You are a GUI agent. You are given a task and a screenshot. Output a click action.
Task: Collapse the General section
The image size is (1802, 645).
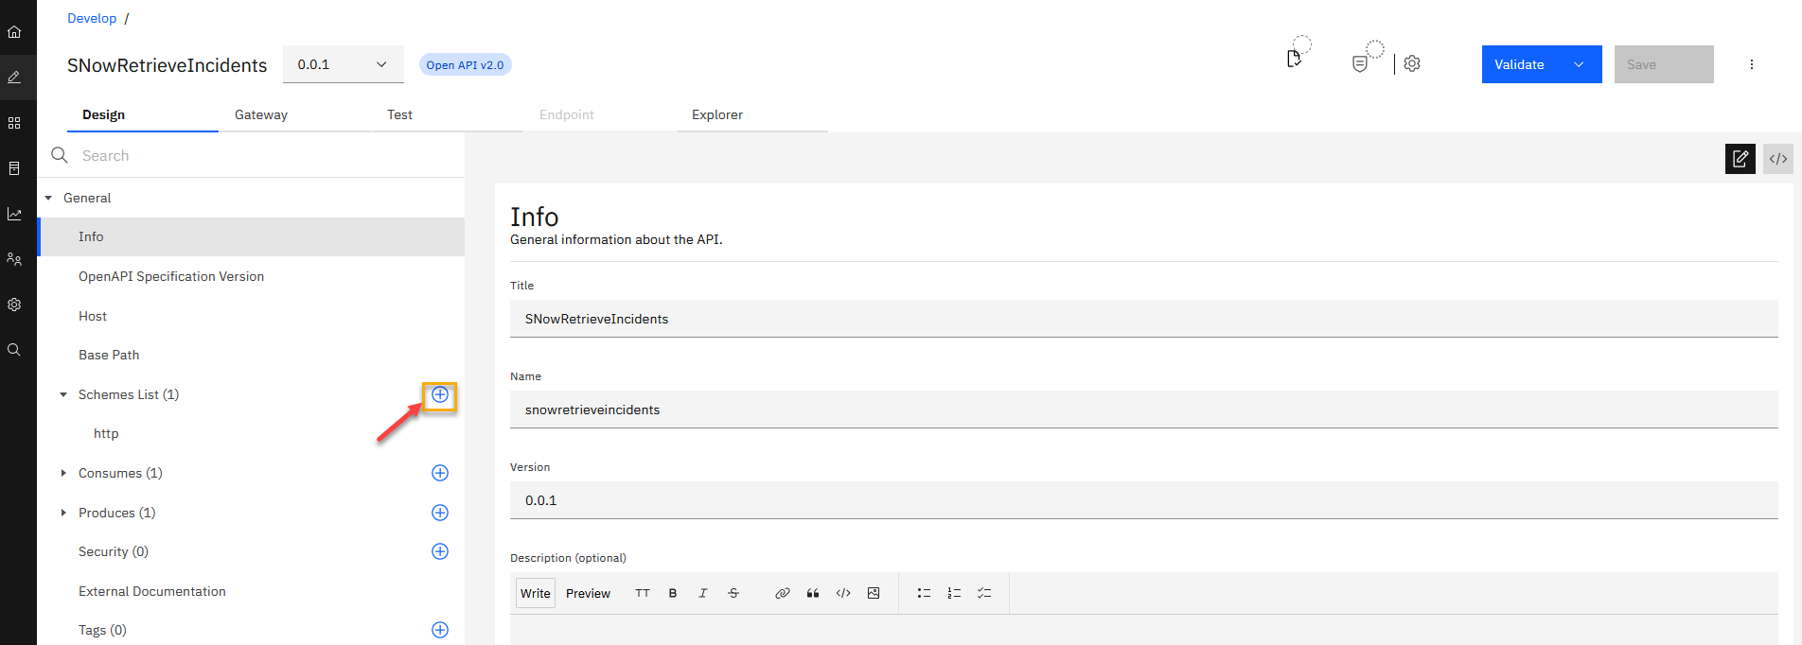(x=48, y=198)
